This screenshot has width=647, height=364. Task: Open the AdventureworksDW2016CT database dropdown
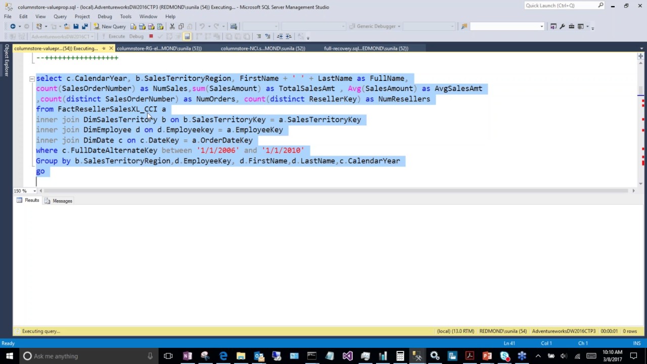click(91, 36)
